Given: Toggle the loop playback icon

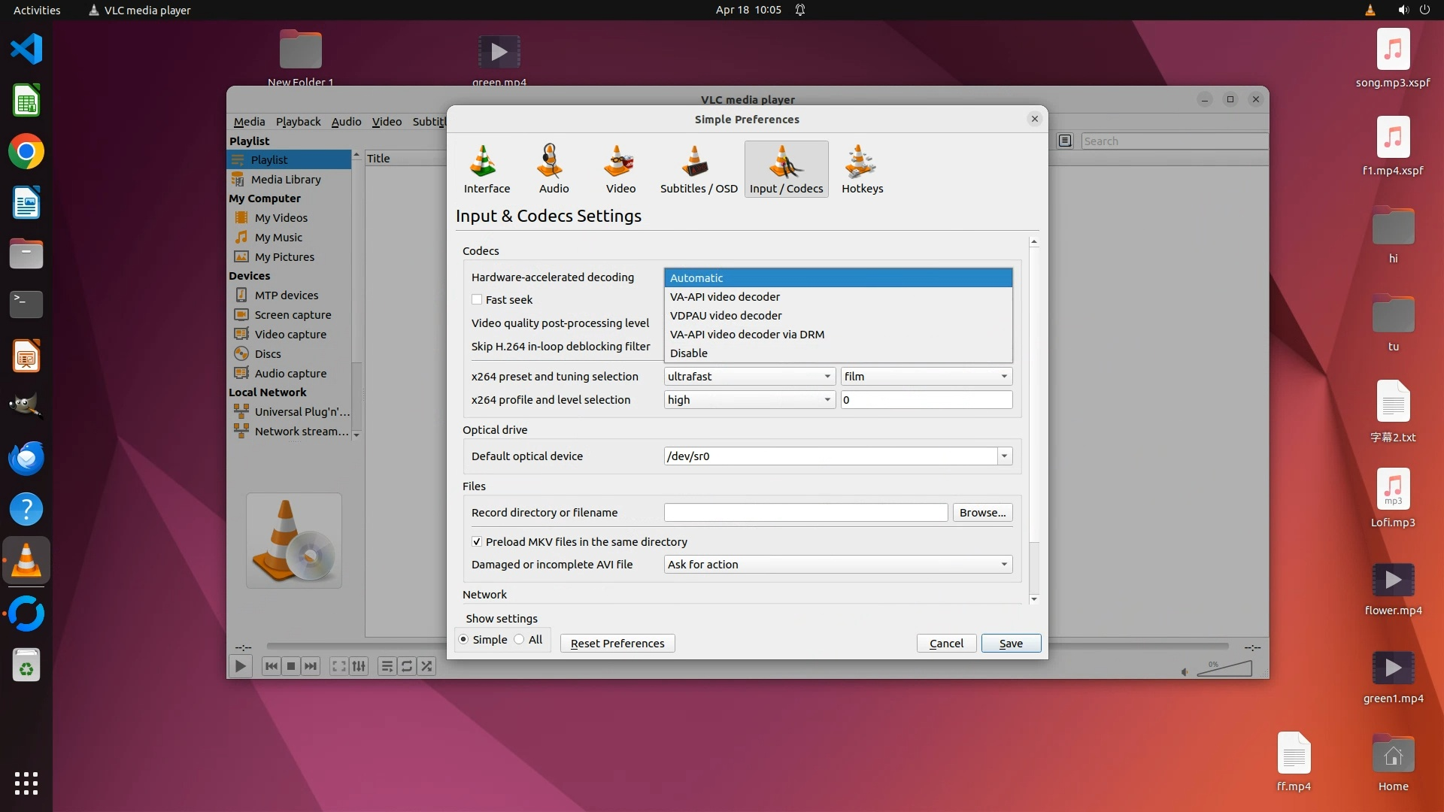Looking at the screenshot, I should tap(407, 666).
